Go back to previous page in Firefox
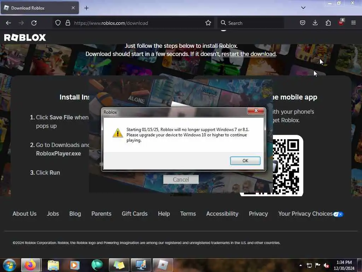The image size is (362, 272). tap(8, 23)
